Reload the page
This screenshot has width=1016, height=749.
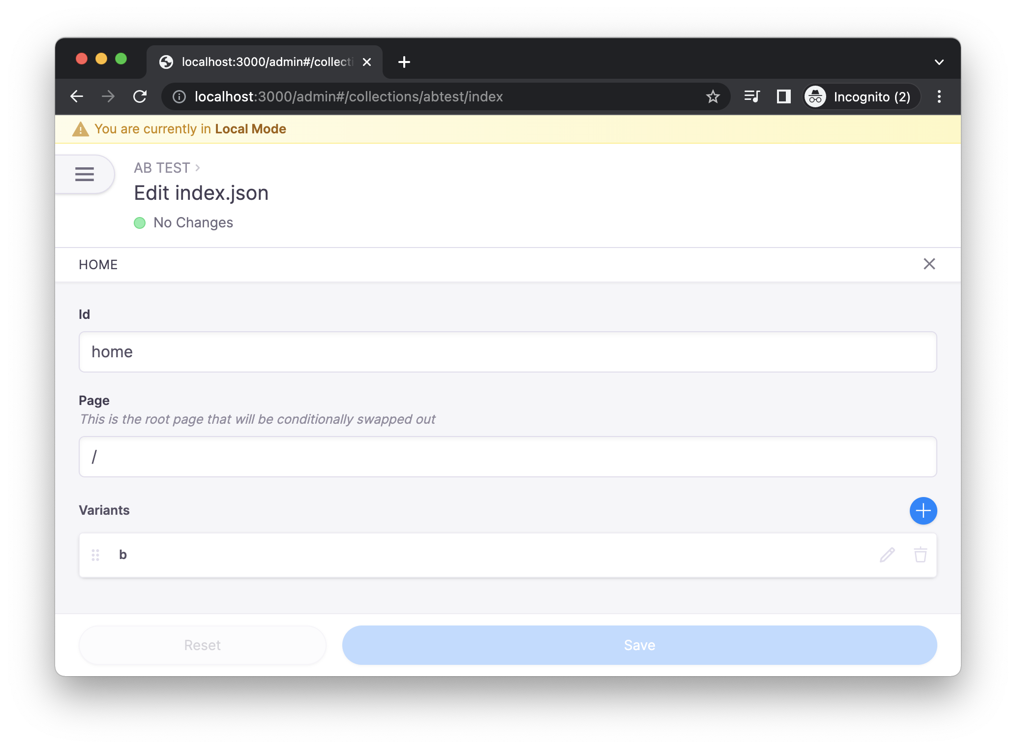(x=140, y=96)
